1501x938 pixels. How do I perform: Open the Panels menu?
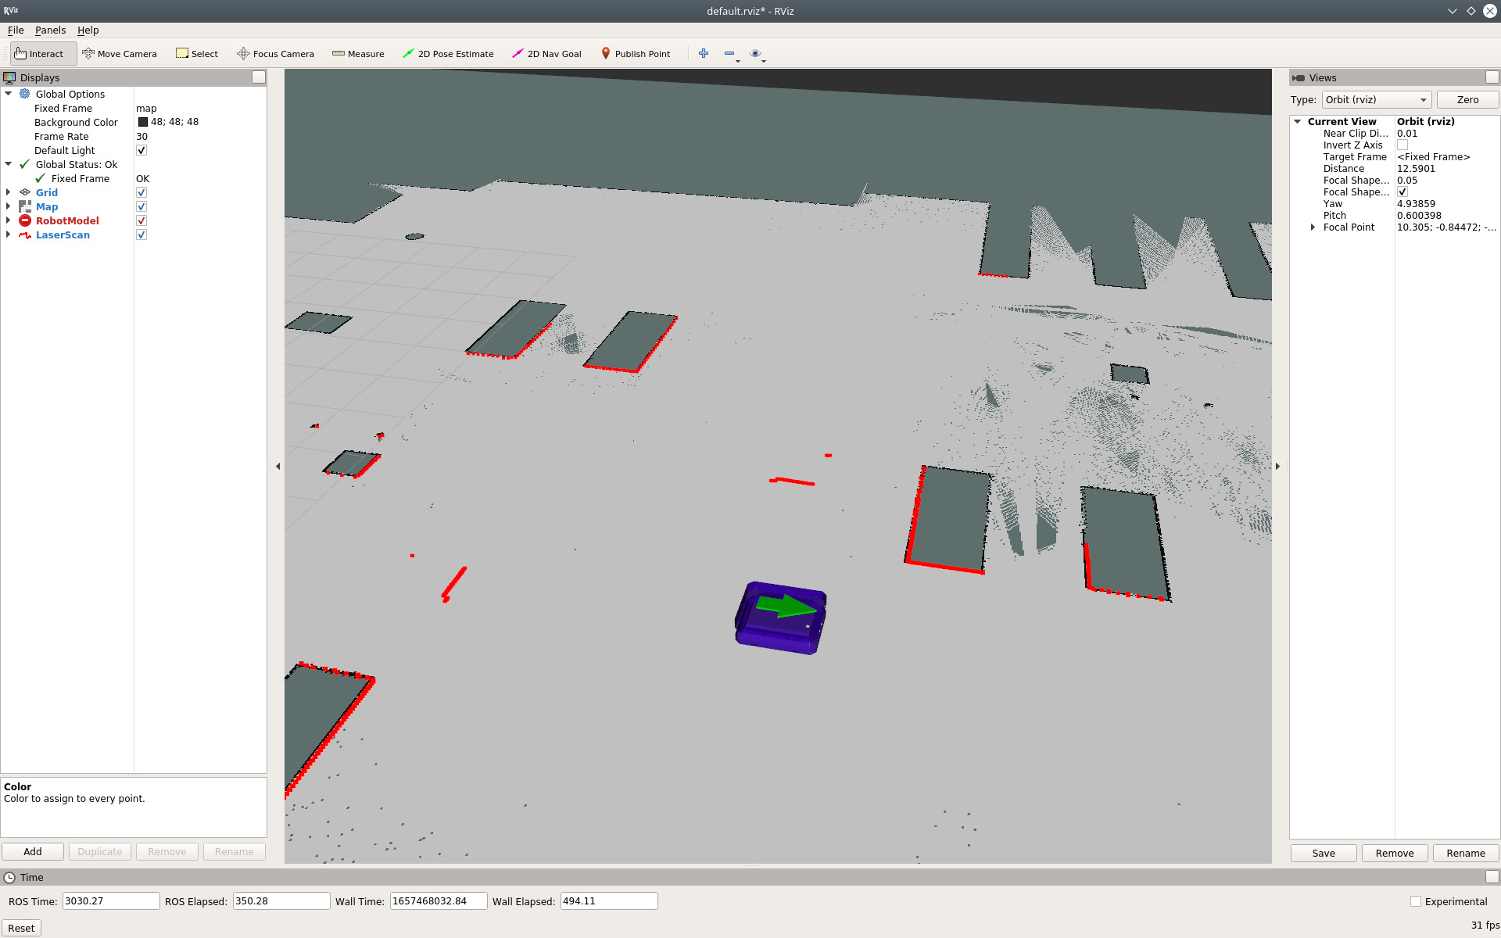click(50, 30)
